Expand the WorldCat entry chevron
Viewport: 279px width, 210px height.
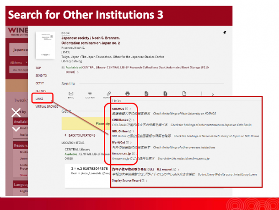[131, 143]
